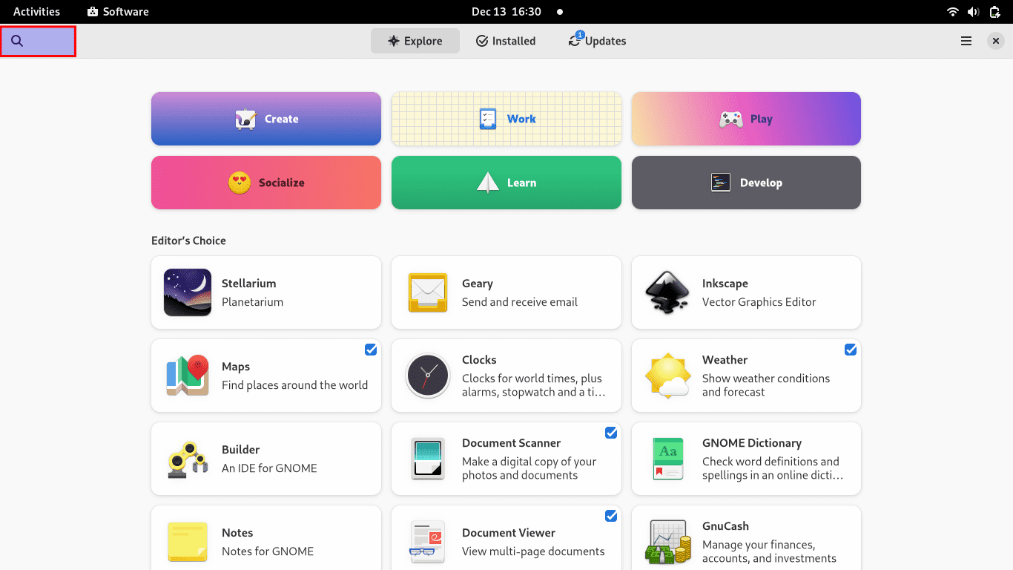
Task: Click the Work category checklist icon
Action: click(488, 119)
